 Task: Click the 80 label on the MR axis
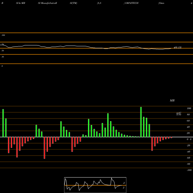pos(188,115)
